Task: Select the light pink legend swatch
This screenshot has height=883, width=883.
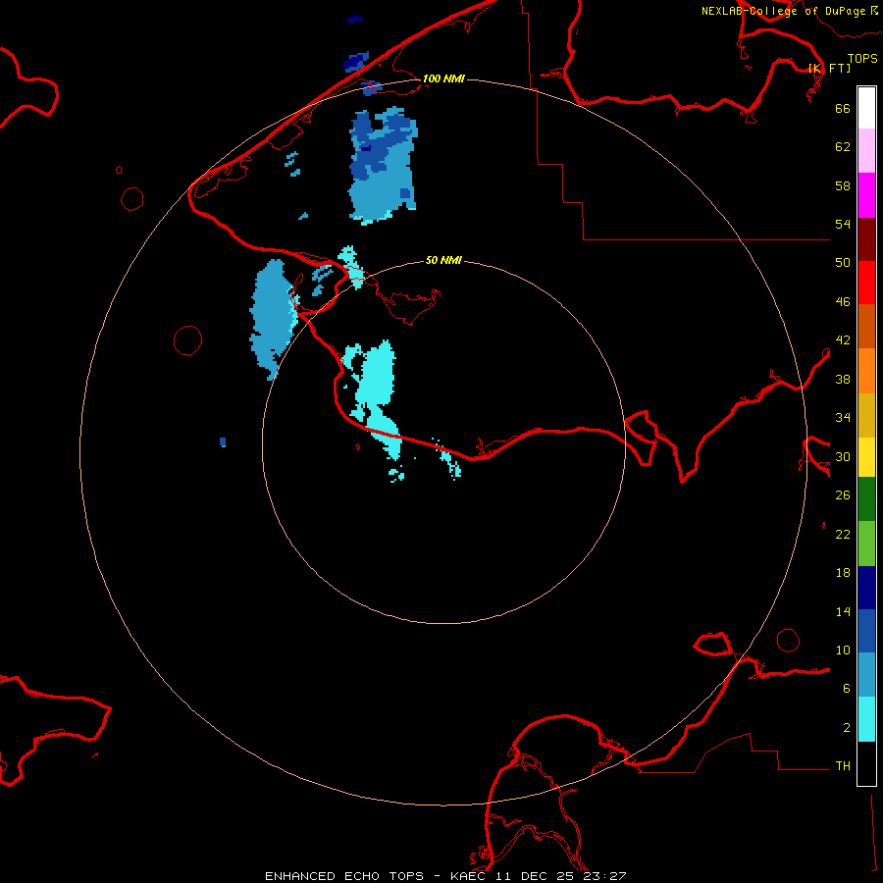Action: click(x=866, y=151)
